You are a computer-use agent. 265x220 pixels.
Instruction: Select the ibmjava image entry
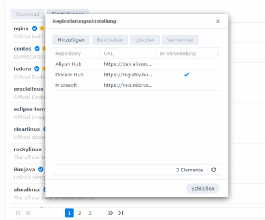click(28, 173)
